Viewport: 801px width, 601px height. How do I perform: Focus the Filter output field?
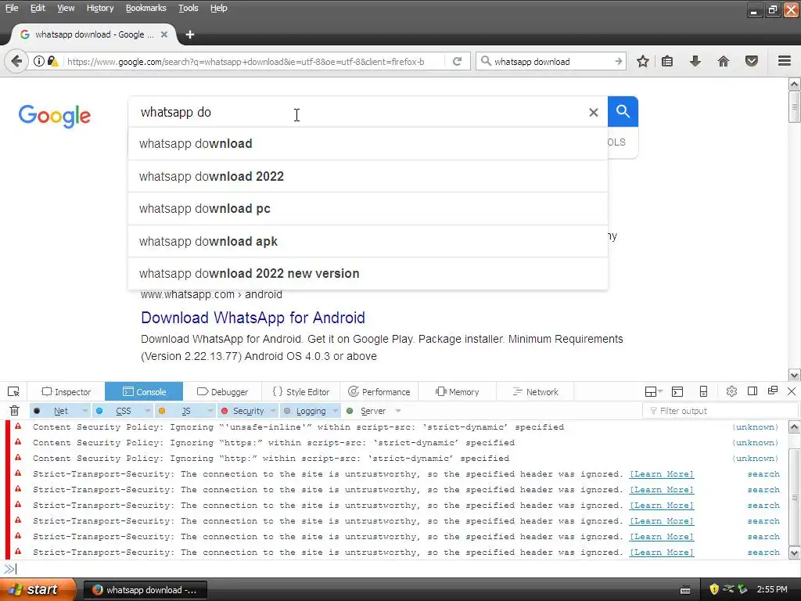[x=720, y=410]
